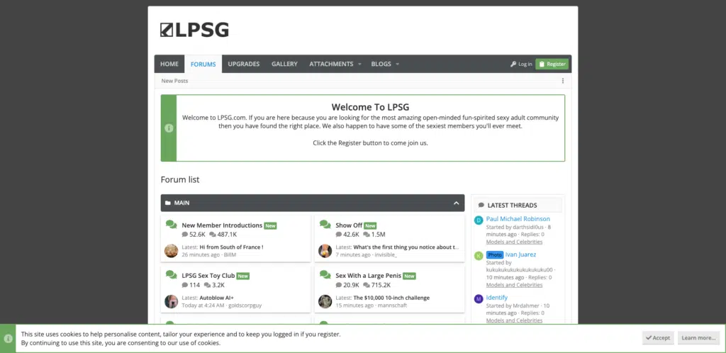726x353 pixels.
Task: Click Mrdahmer's purple M avatar icon
Action: tap(479, 299)
